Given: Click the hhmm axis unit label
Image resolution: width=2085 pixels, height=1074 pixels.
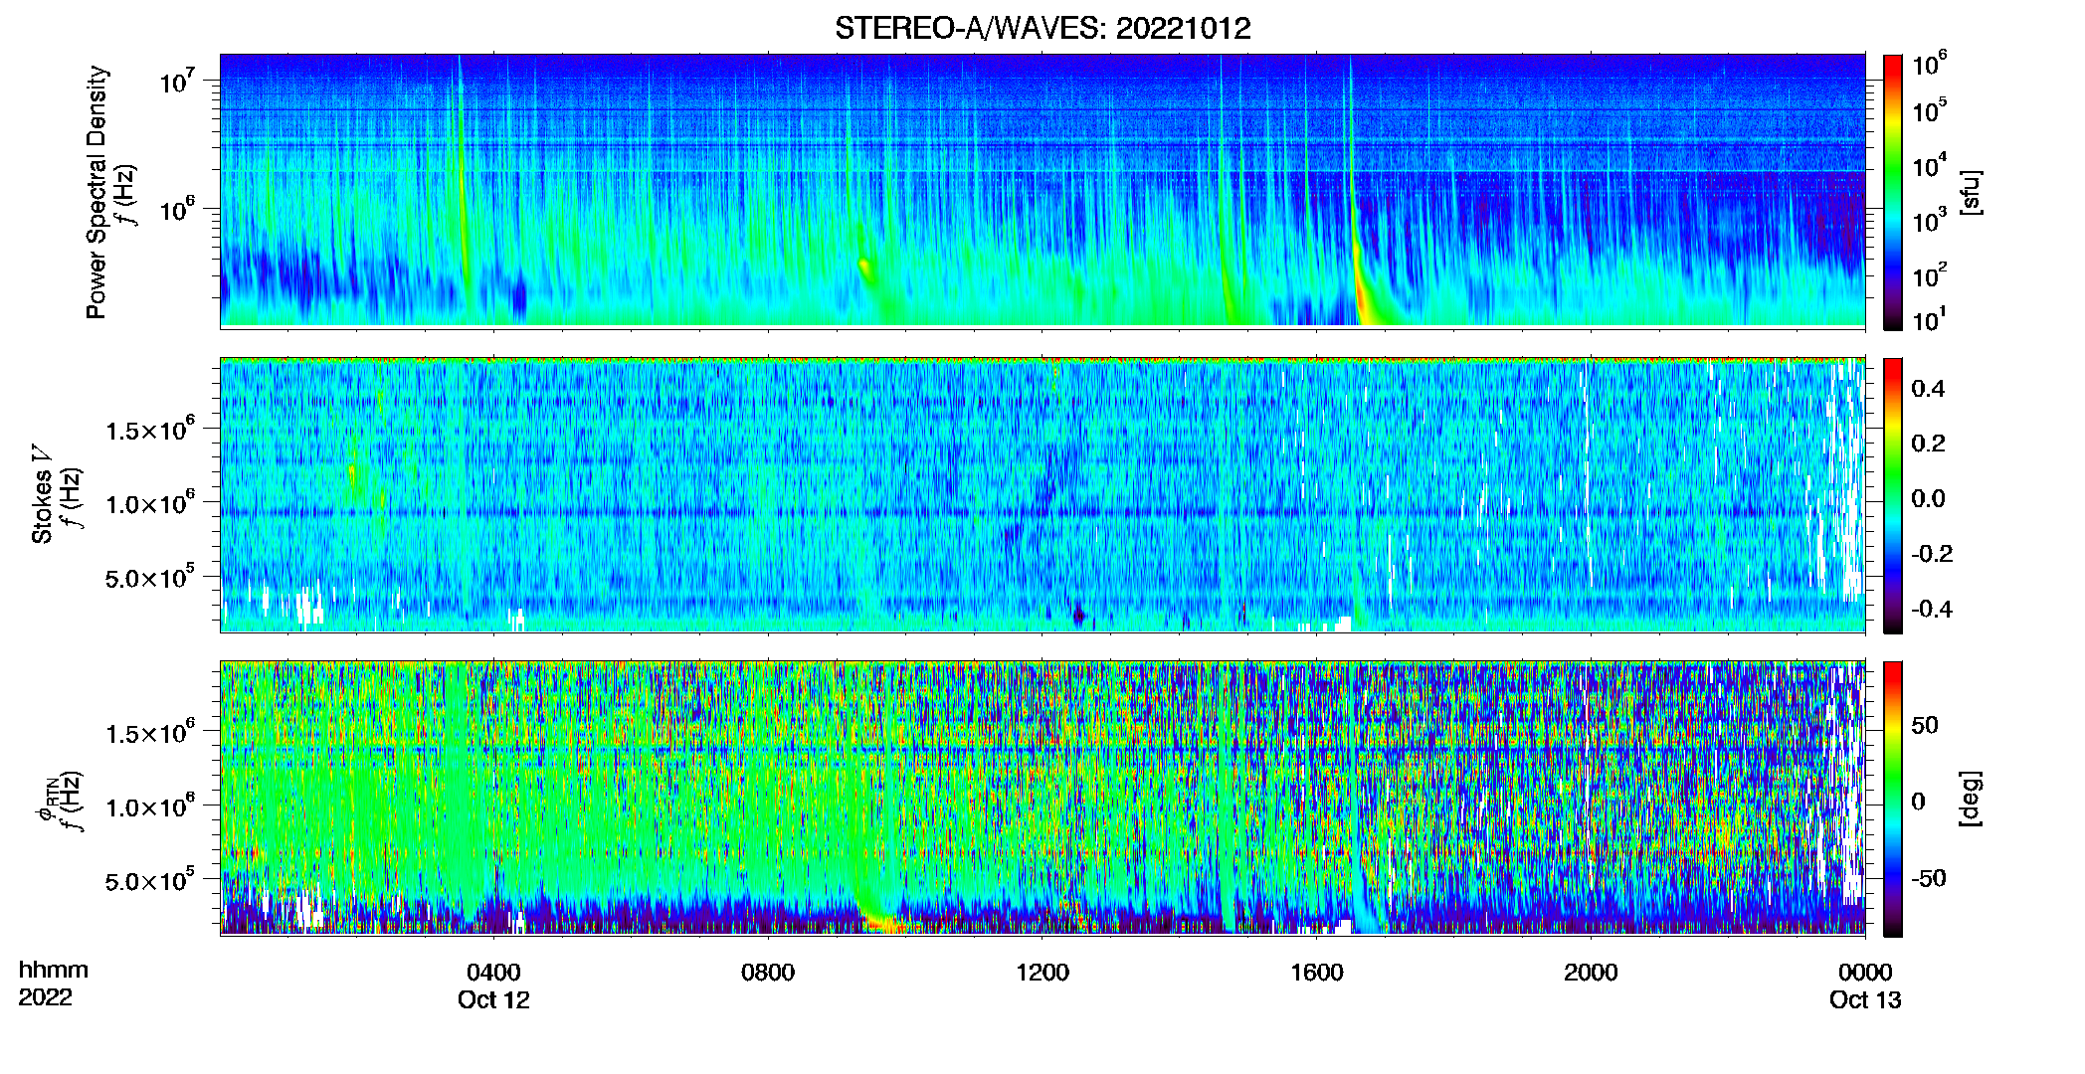Looking at the screenshot, I should (x=54, y=970).
